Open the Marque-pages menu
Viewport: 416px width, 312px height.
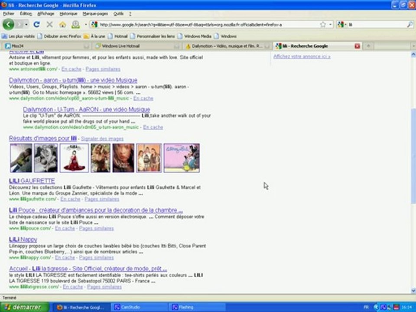tap(95, 13)
